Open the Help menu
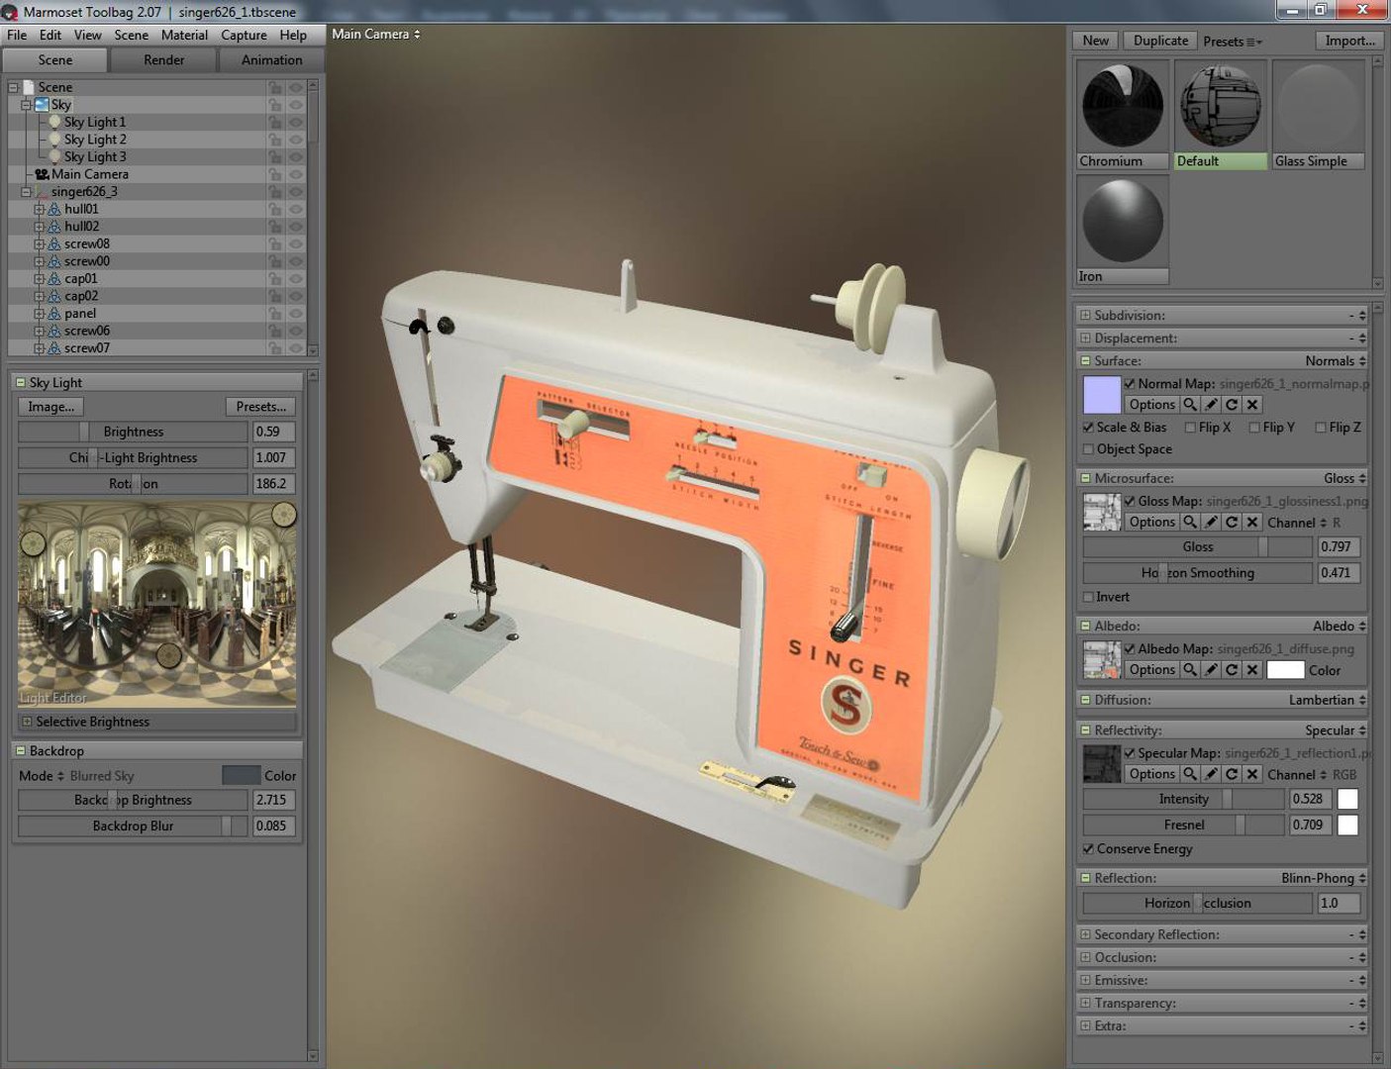Screen dimensions: 1391x1069 293,35
